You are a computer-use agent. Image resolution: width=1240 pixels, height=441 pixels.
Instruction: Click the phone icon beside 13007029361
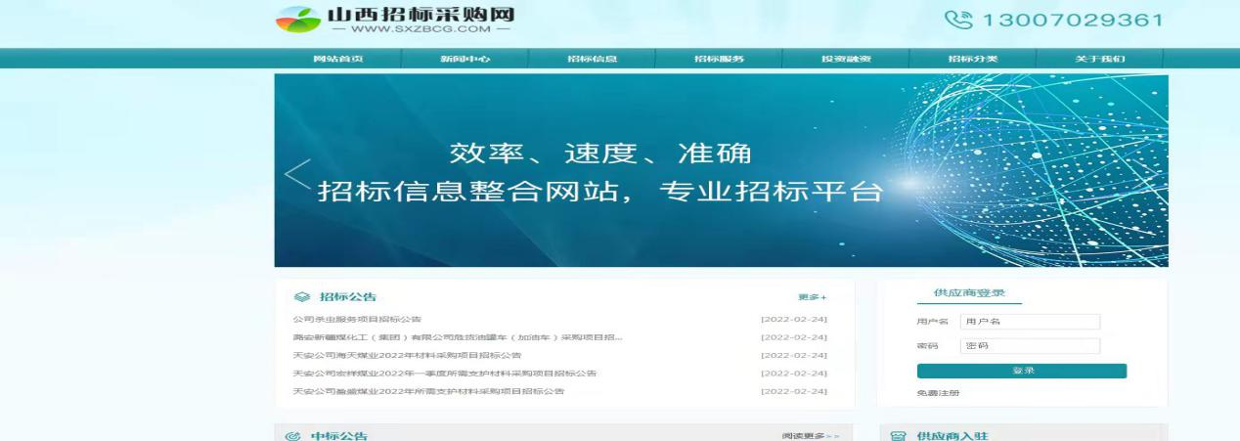point(958,20)
